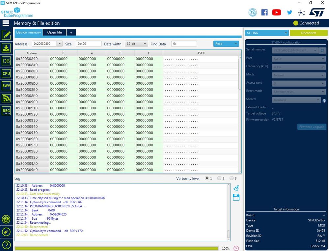The width and height of the screenshot is (329, 251).
Task: Open External Loaders (EL) icon
Action: pyautogui.click(x=6, y=219)
